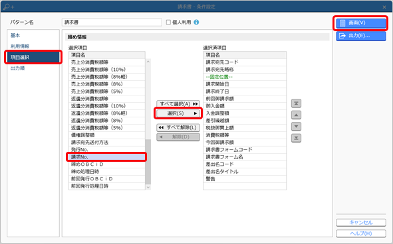Click the up arrow of the 選択項目 scrollbar

pos(148,62)
